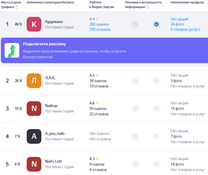Click the '15 фото' text
208x175 pixels.
177,108
